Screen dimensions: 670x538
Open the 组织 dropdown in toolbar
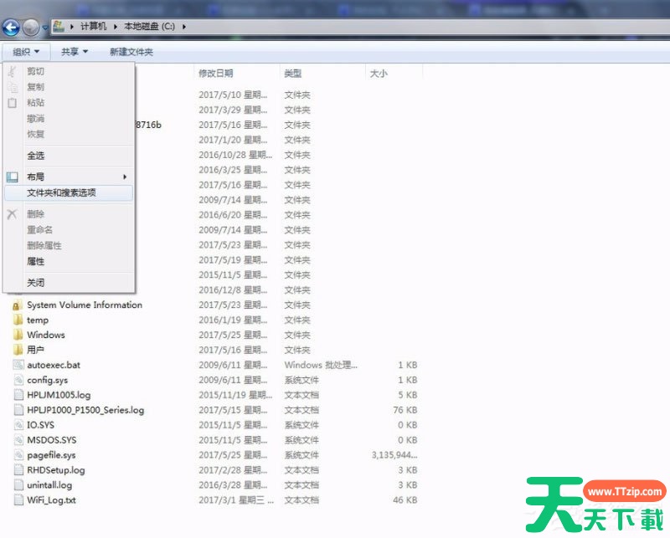(x=25, y=52)
